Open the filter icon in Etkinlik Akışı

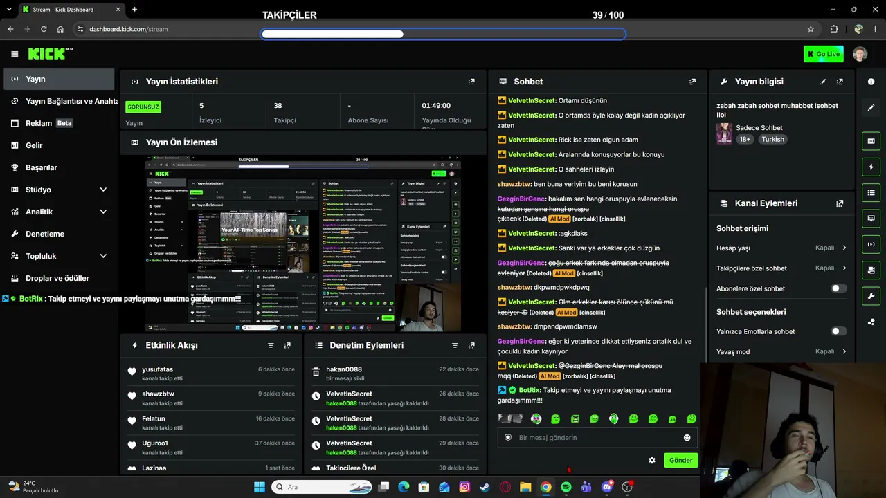click(x=271, y=345)
